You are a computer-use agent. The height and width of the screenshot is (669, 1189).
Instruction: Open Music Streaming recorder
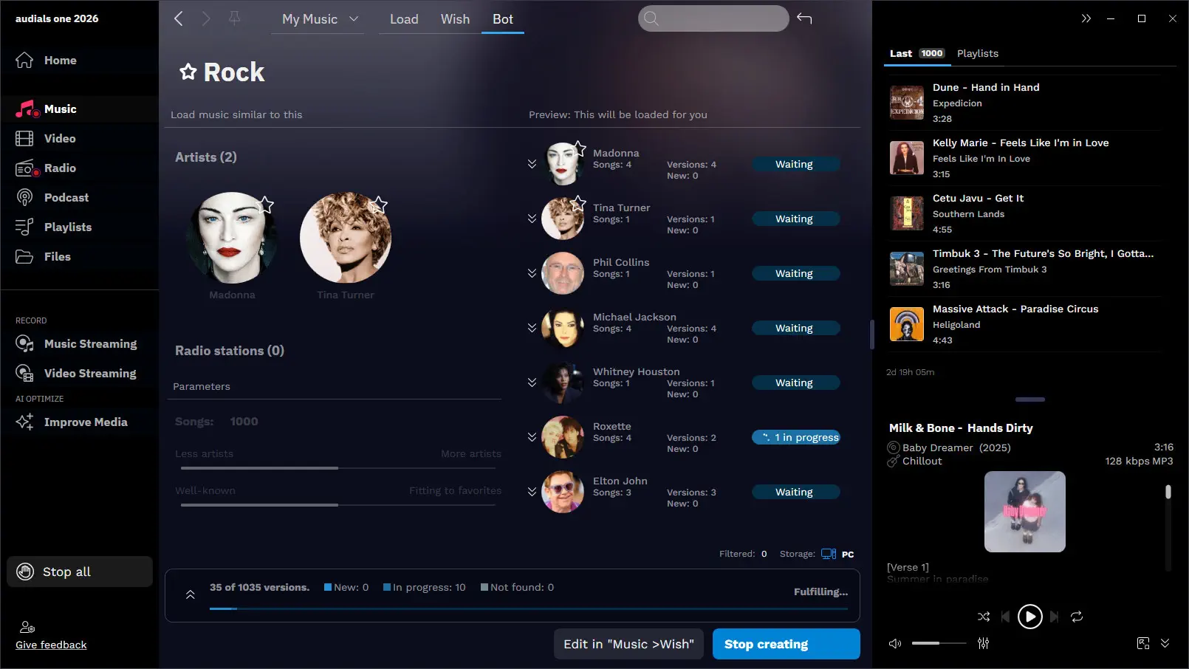click(89, 344)
